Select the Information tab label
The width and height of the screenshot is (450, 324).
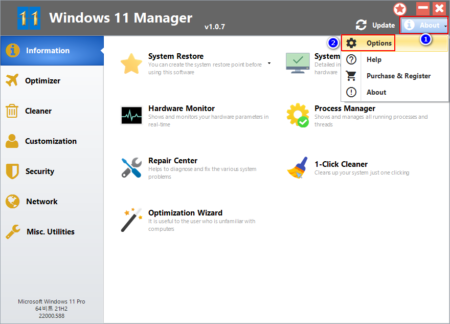pyautogui.click(x=48, y=51)
